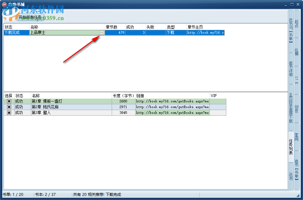
Task: Click the 链接 column header
Action: 173,96
